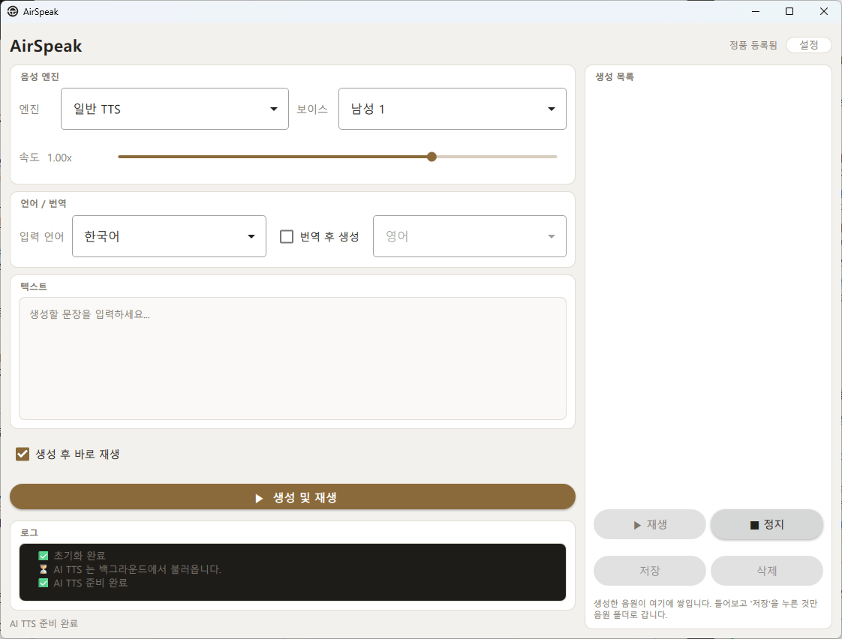The height and width of the screenshot is (639, 842).
Task: Click the play triangle icon on 생성 및 재생
Action: coord(260,499)
